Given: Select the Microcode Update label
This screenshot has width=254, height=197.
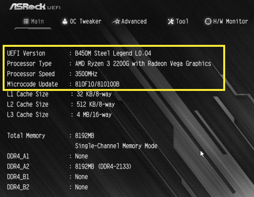Looking at the screenshot, I should pyautogui.click(x=32, y=84).
